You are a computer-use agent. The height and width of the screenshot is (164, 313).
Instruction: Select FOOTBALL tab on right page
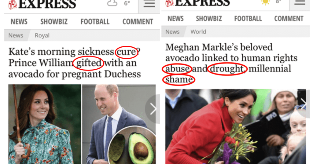click(x=248, y=19)
